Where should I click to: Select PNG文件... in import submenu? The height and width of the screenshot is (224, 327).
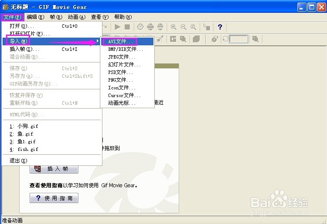point(127,80)
